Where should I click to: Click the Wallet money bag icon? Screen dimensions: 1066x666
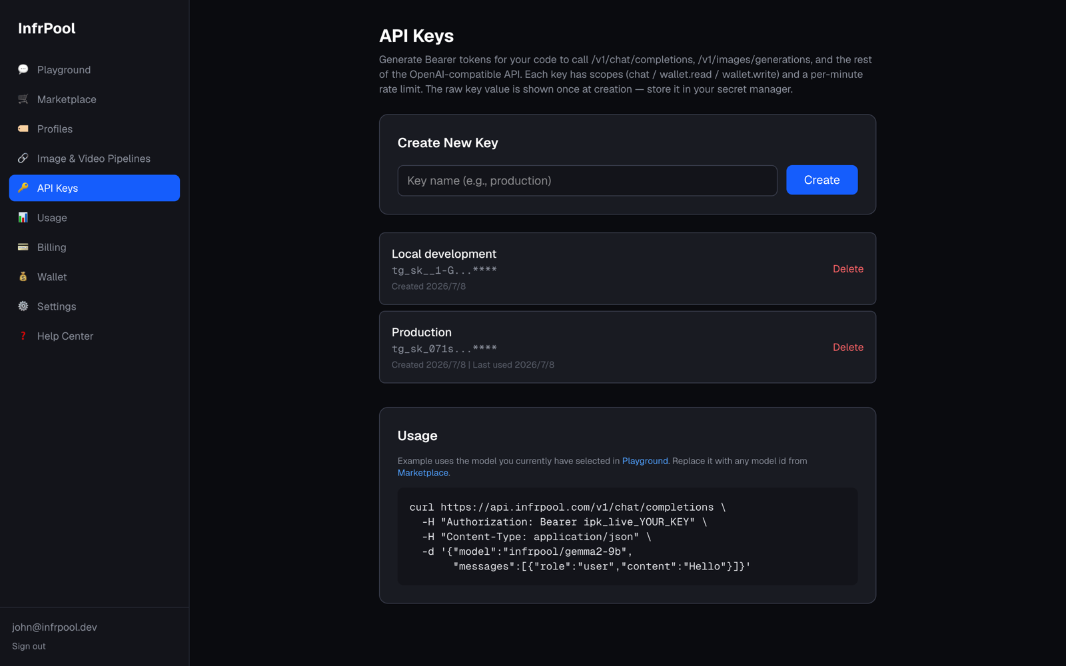[x=23, y=276]
